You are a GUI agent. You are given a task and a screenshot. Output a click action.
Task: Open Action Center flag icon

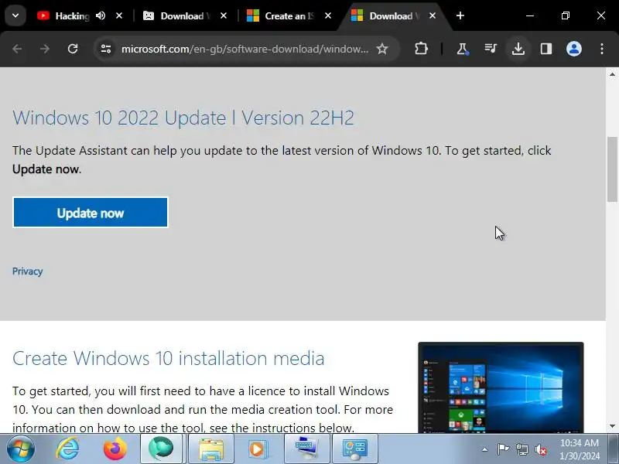[x=503, y=449]
